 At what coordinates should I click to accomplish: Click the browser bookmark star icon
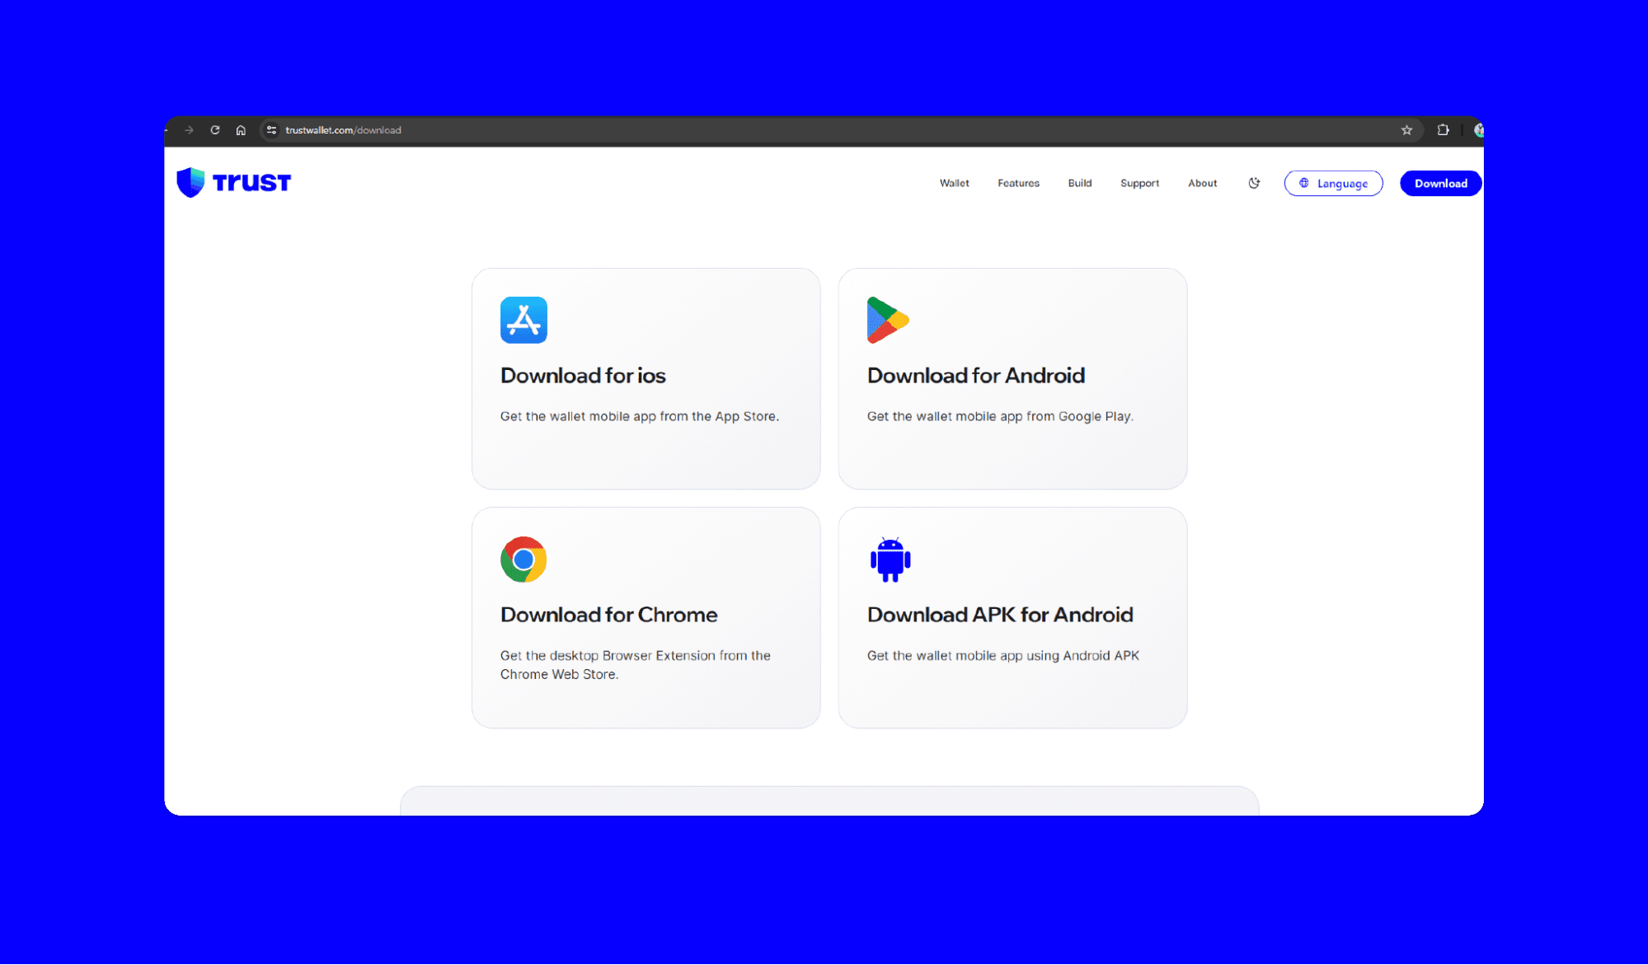pyautogui.click(x=1406, y=130)
